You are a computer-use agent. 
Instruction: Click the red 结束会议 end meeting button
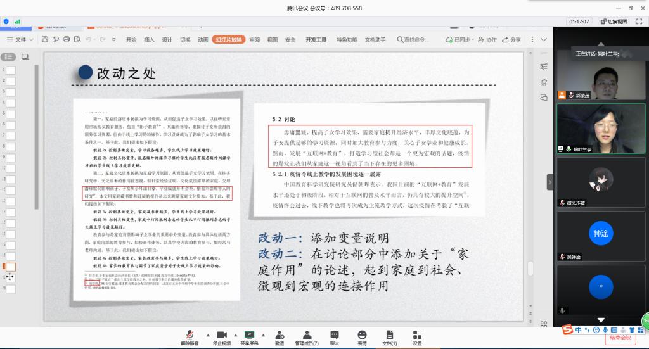point(620,338)
